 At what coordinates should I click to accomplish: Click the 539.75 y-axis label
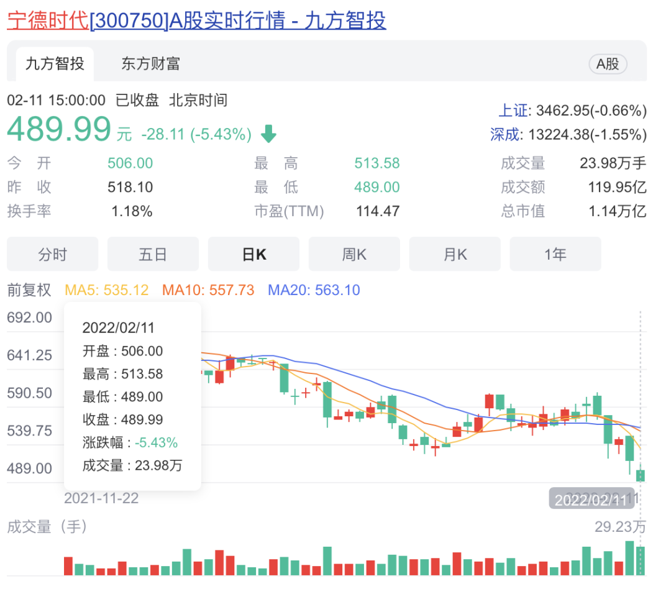tap(29, 431)
